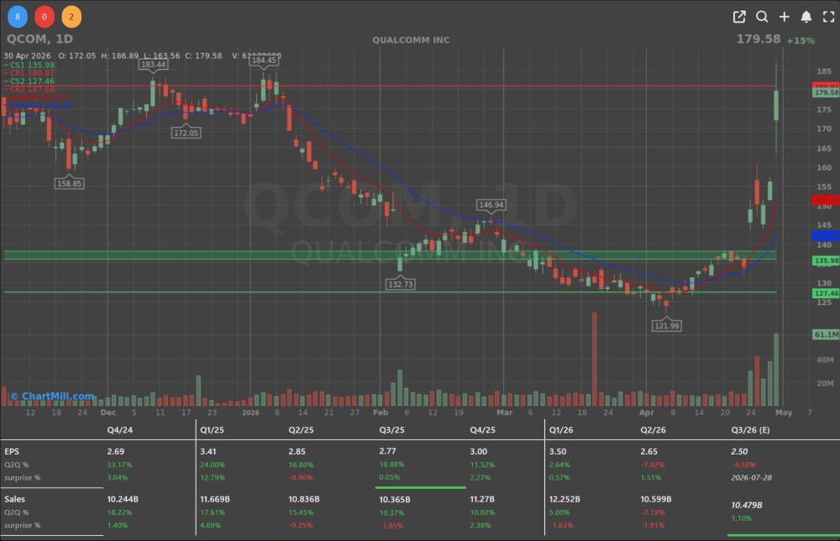Click the last price 179.58 in the header

pos(758,39)
